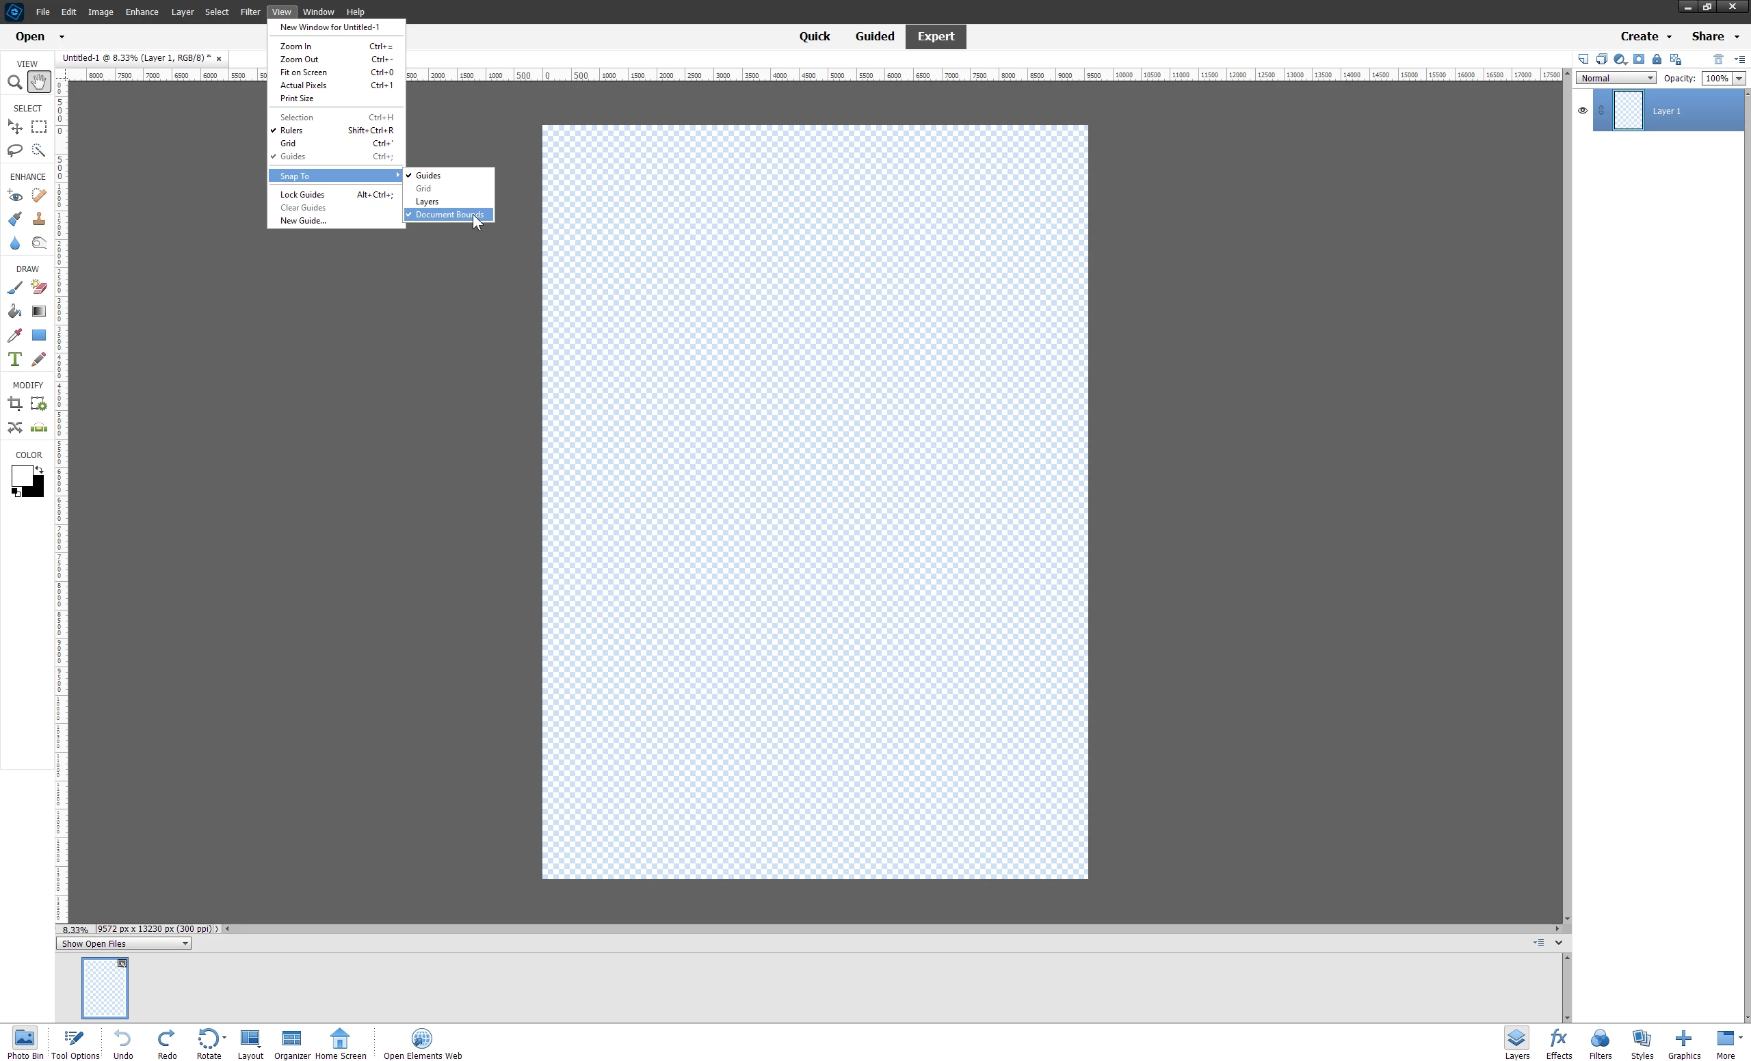Image resolution: width=1751 pixels, height=1061 pixels.
Task: Open the Normal blend mode dropdown
Action: pyautogui.click(x=1616, y=78)
